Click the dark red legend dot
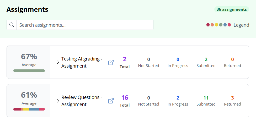256x121 pixels. (208, 25)
